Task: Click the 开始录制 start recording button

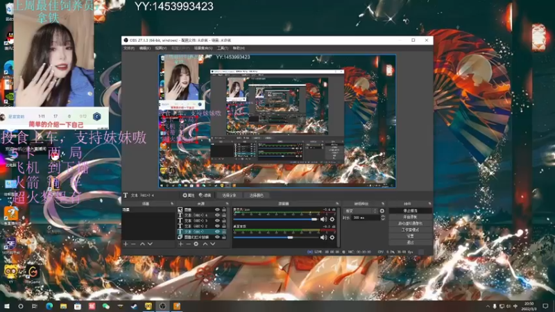Action: tap(410, 217)
